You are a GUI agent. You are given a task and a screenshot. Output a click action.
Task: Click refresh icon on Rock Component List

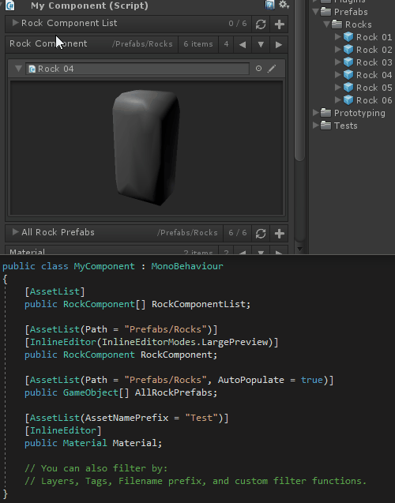point(261,24)
